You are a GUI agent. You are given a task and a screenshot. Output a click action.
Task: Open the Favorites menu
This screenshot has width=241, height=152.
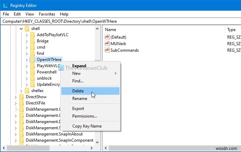(x=47, y=14)
